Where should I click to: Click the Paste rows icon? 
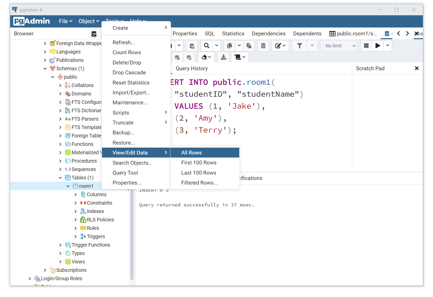click(x=249, y=46)
